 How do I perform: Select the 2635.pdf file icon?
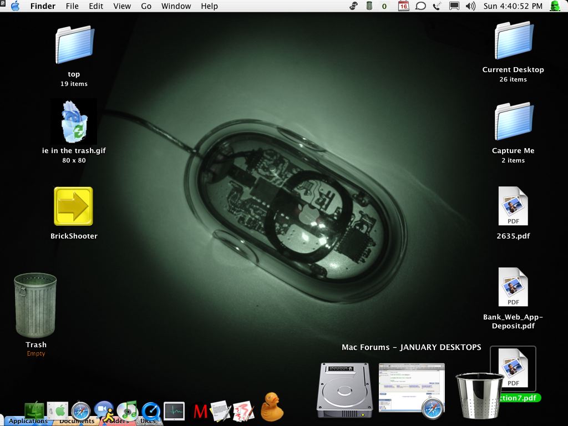(513, 206)
